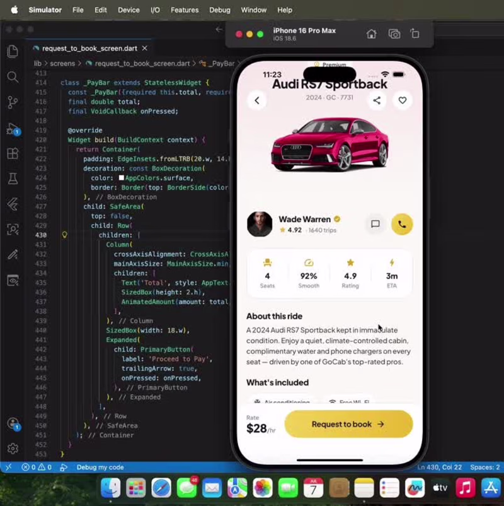The width and height of the screenshot is (504, 506).
Task: Click line 414 class _PayBar declaration
Action: [135, 83]
